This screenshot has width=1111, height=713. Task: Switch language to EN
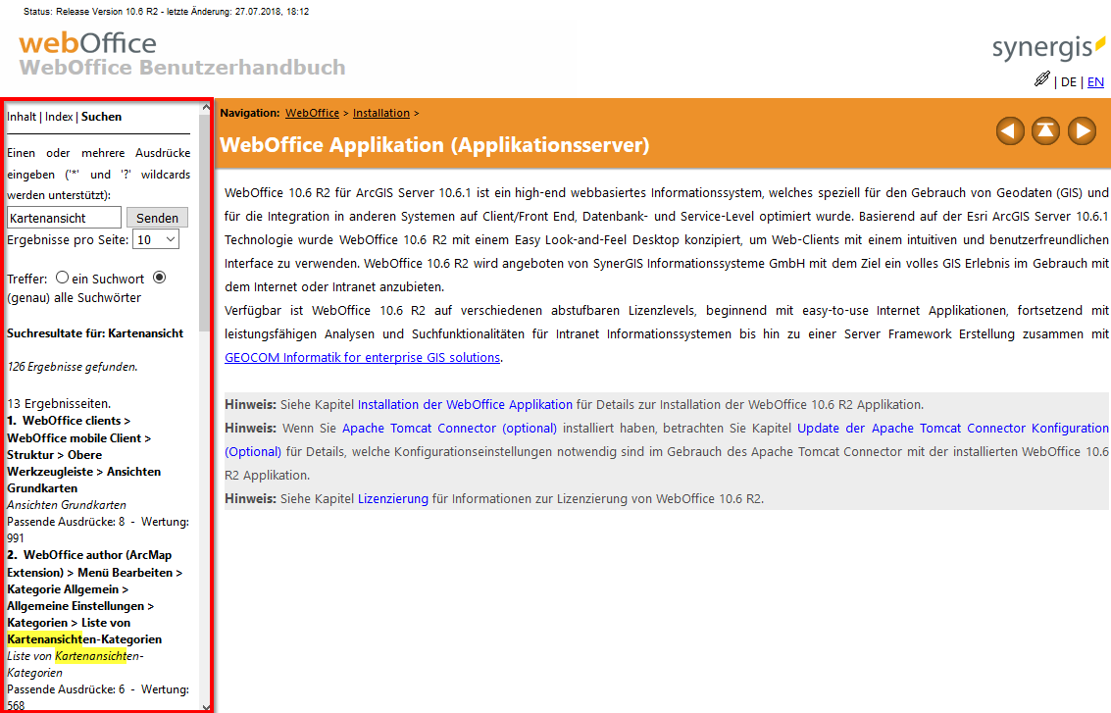point(1095,82)
